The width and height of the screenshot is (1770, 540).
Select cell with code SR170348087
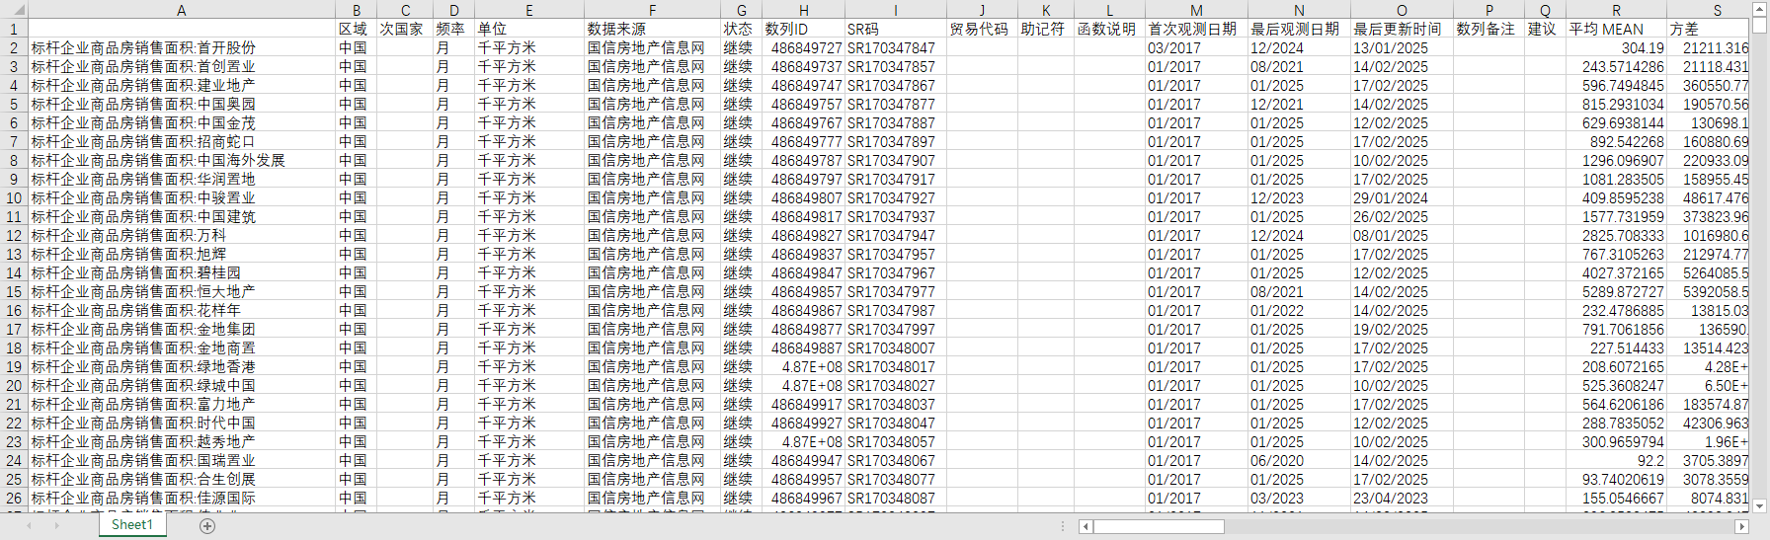point(896,498)
